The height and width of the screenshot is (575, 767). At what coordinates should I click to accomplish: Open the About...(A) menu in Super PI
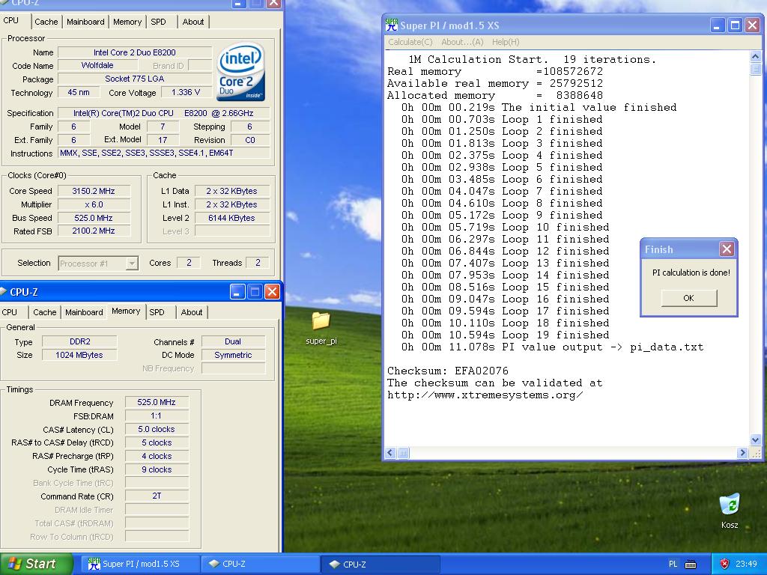462,42
